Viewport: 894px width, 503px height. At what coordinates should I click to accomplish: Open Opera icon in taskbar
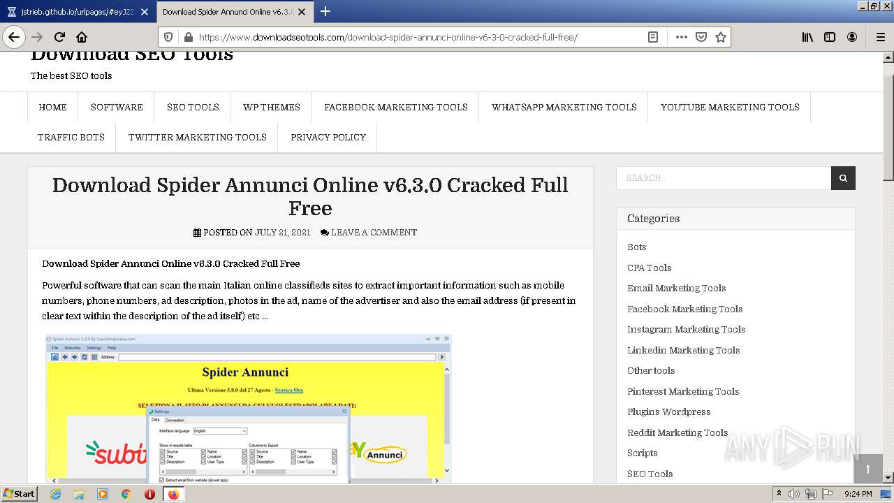tap(149, 494)
